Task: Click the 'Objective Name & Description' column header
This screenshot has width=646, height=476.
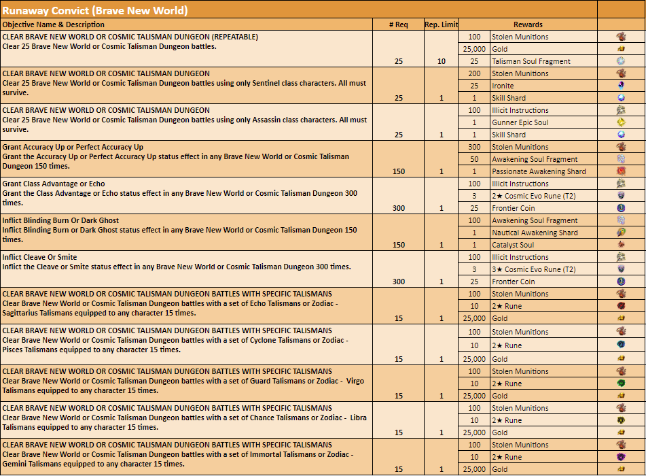Action: [x=54, y=24]
